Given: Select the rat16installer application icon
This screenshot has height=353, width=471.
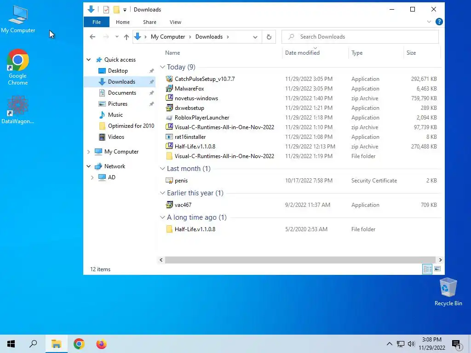Looking at the screenshot, I should click(169, 137).
